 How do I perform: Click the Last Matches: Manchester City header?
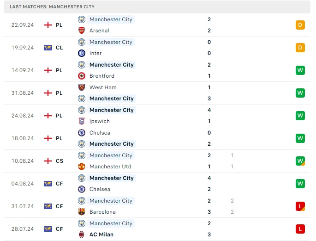click(52, 7)
